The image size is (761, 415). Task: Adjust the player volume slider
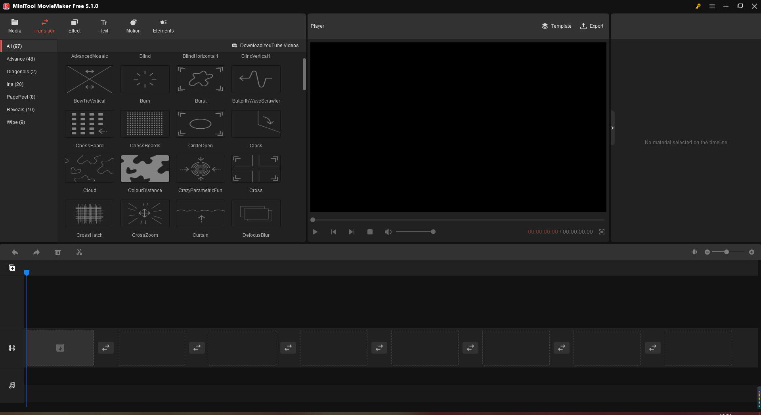pyautogui.click(x=415, y=232)
